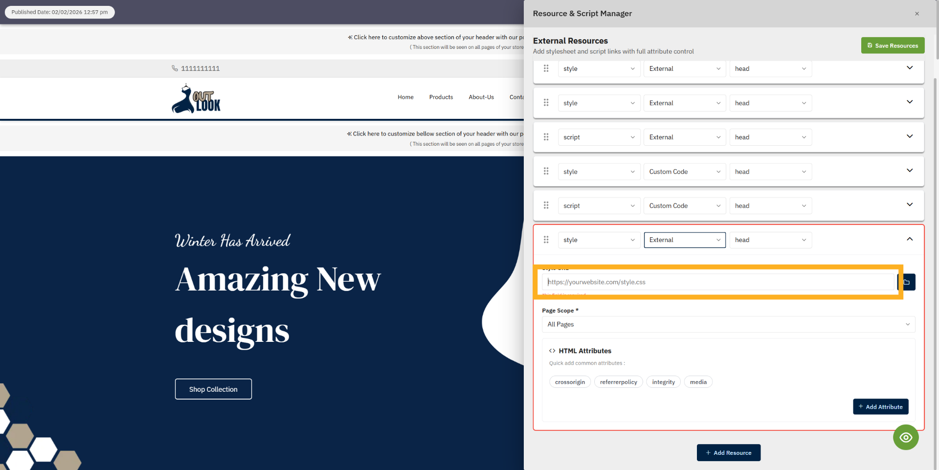
Task: Grab the drag handle on the script Custom Code row
Action: point(546,205)
